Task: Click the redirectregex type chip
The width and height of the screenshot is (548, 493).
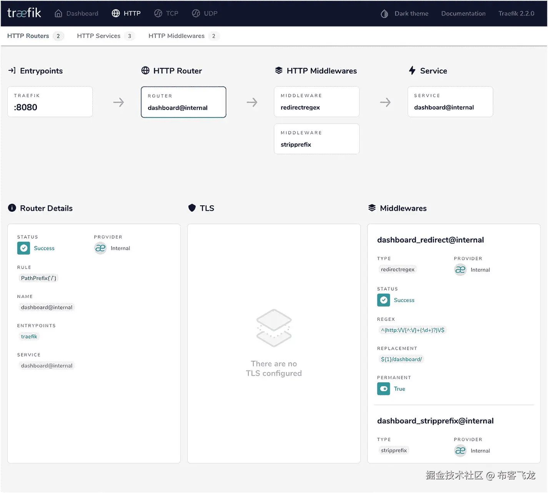Action: (398, 269)
